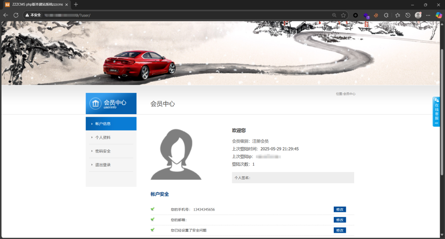445x239 pixels.
Task: Open browser settings and more menu
Action: coord(428,15)
